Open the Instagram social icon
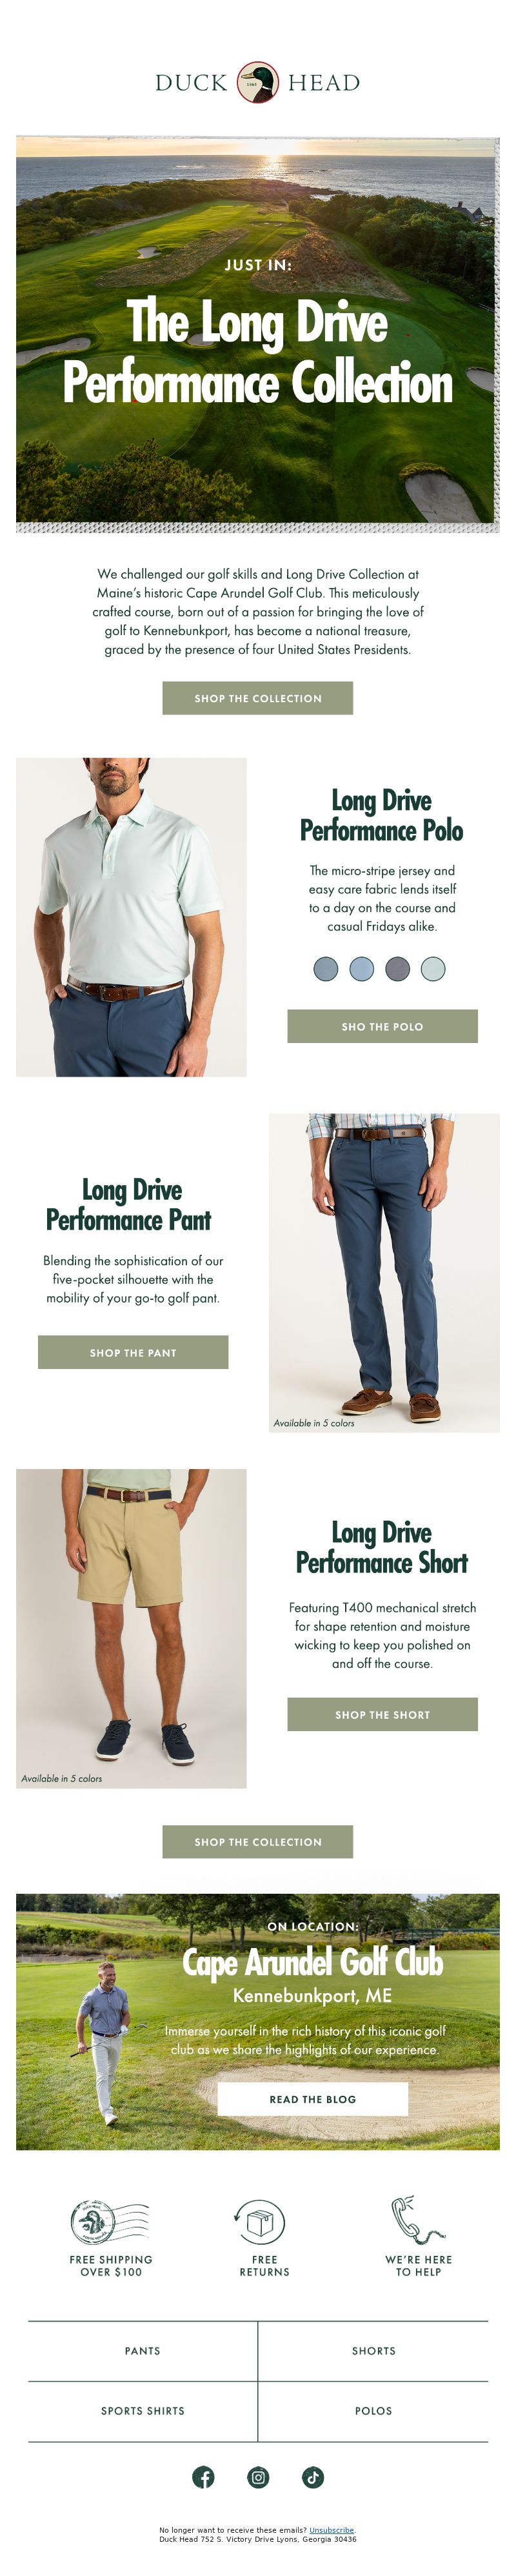 258,2476
